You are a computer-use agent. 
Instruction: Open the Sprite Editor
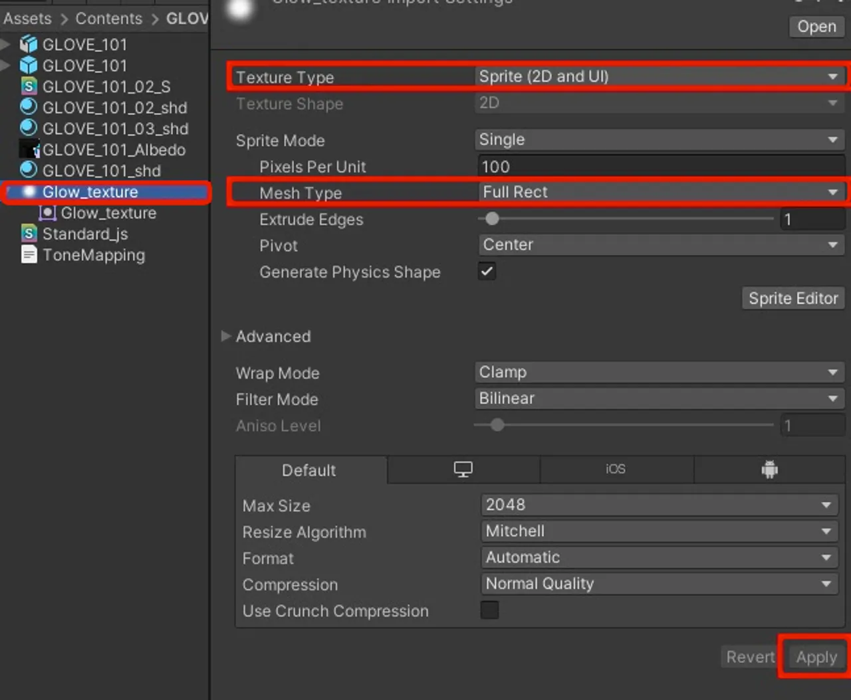pyautogui.click(x=792, y=298)
